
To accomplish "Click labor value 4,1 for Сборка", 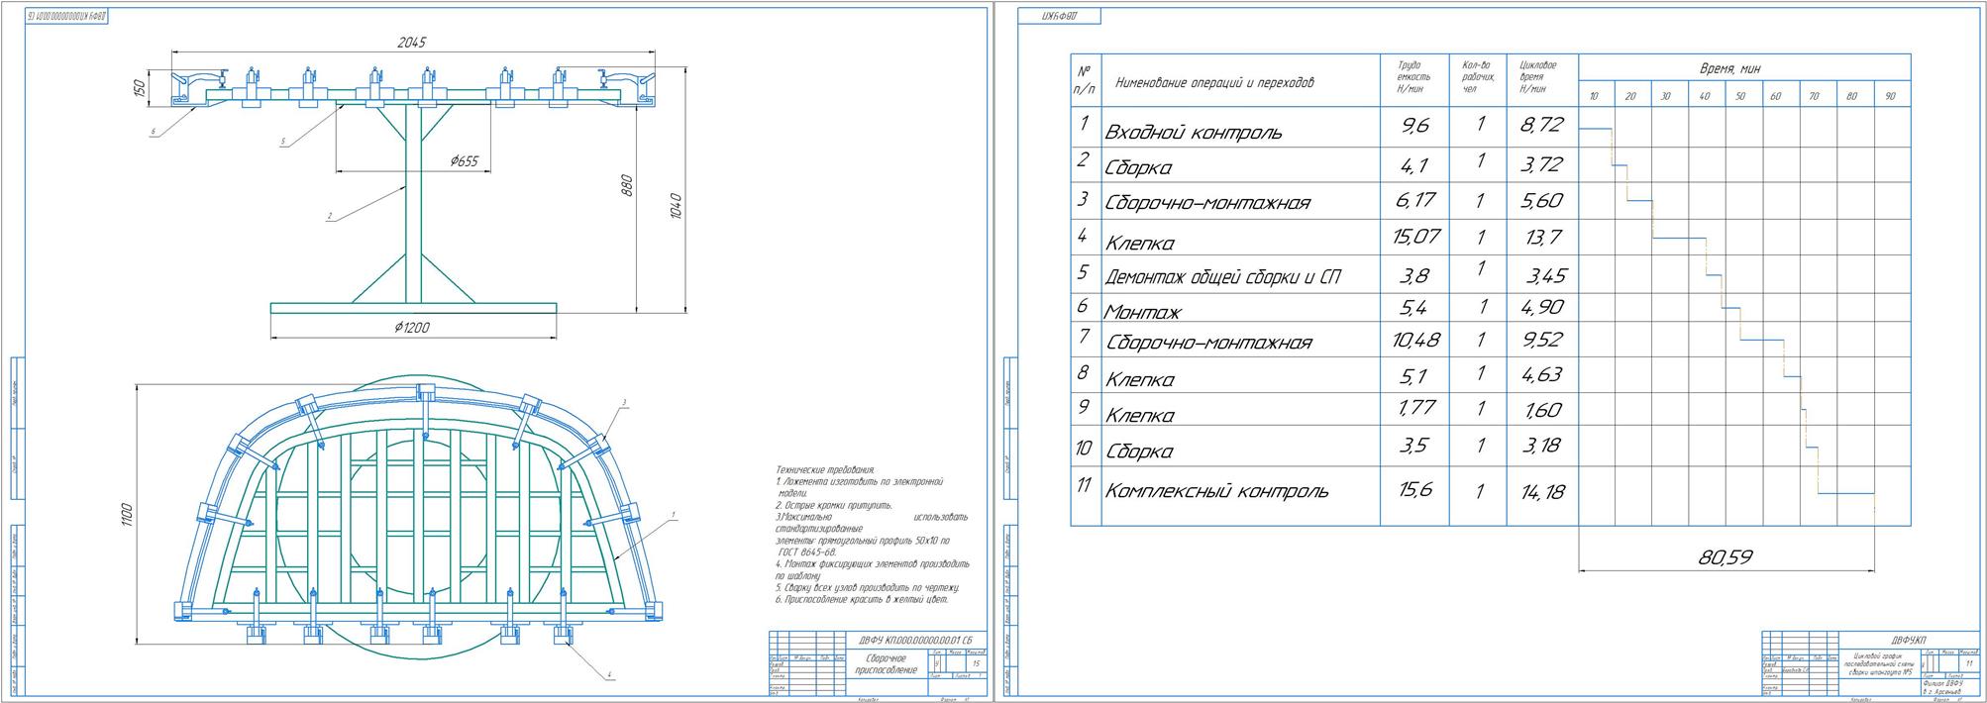I will tap(1413, 167).
